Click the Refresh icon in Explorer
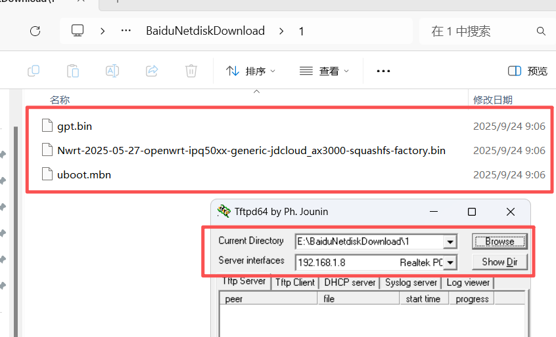Image resolution: width=556 pixels, height=337 pixels. point(35,31)
